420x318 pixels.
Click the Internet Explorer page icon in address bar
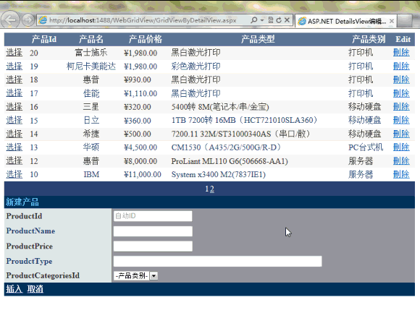pyautogui.click(x=43, y=20)
